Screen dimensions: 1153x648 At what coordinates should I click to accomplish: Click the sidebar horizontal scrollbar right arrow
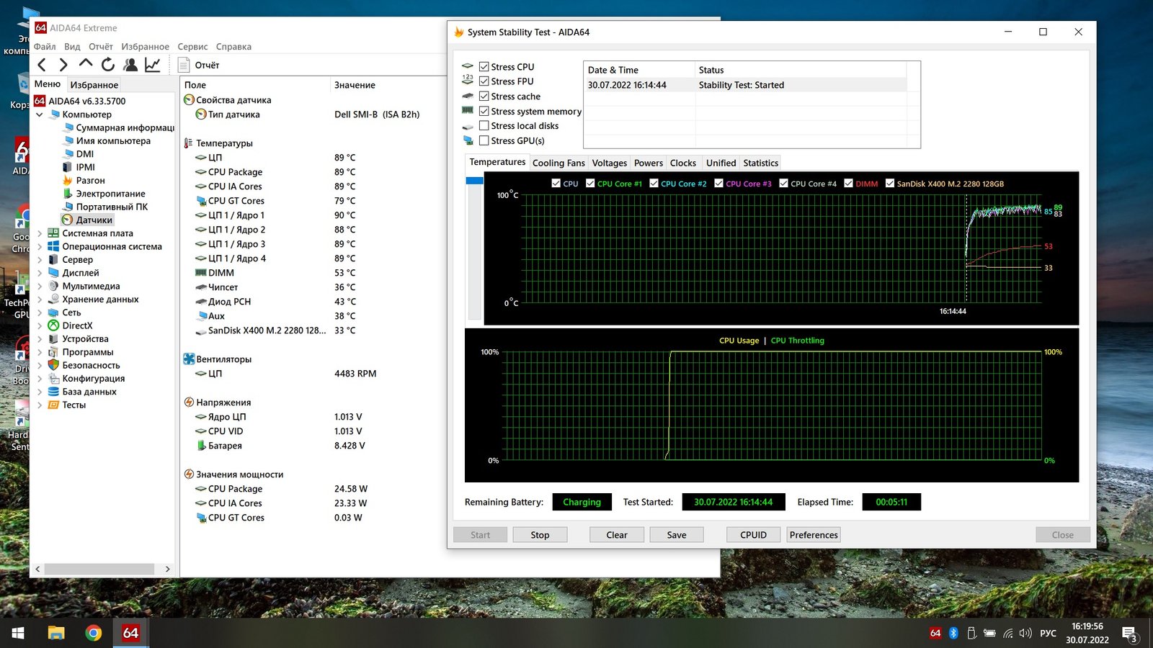click(x=167, y=569)
